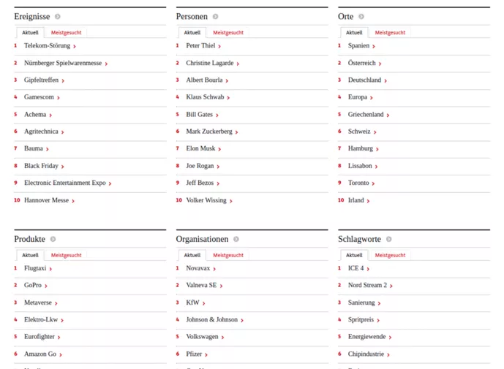This screenshot has width=504, height=369.
Task: Switch Ereignisse list to Meistgesucht tab
Action: click(x=66, y=33)
